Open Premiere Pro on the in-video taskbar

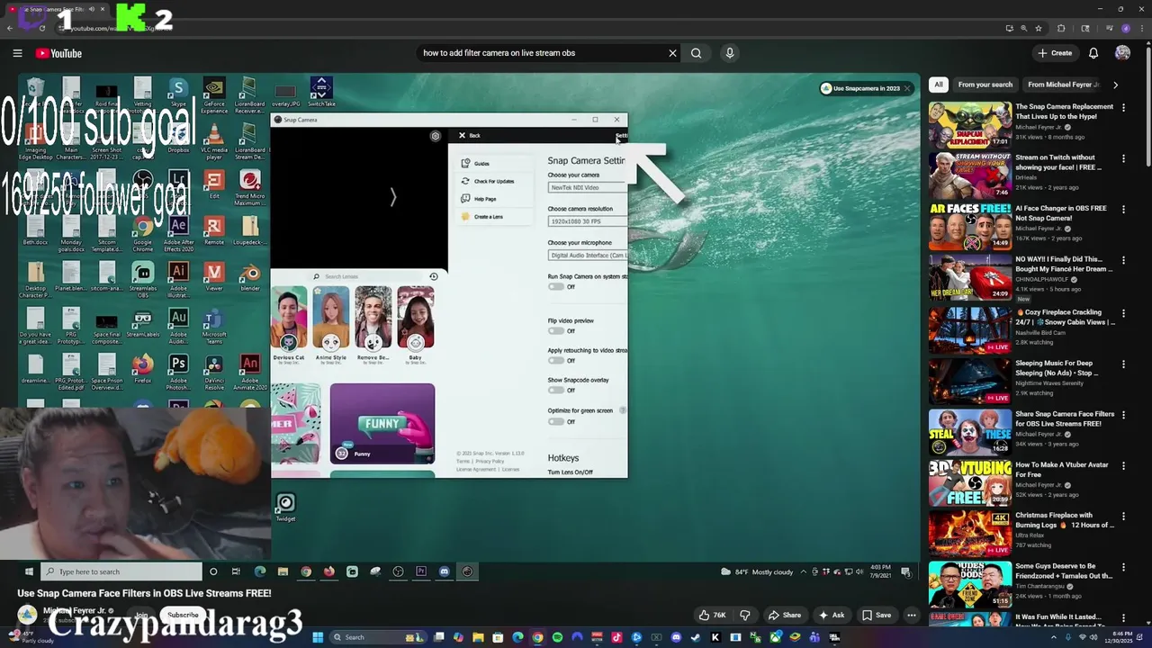[420, 571]
